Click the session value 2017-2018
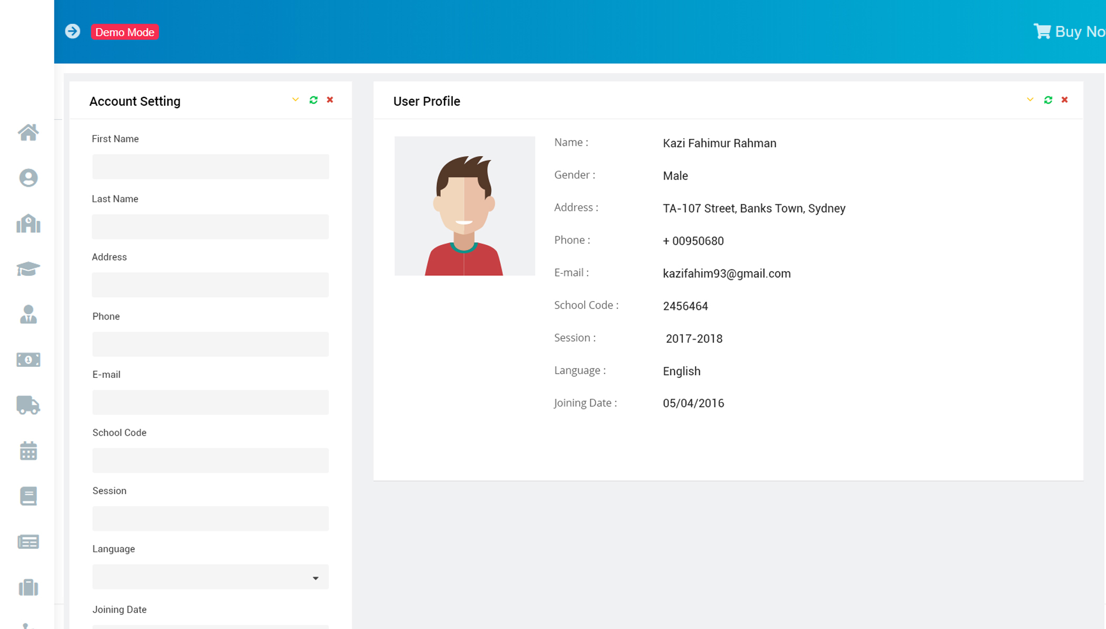The image size is (1106, 629). 694,339
